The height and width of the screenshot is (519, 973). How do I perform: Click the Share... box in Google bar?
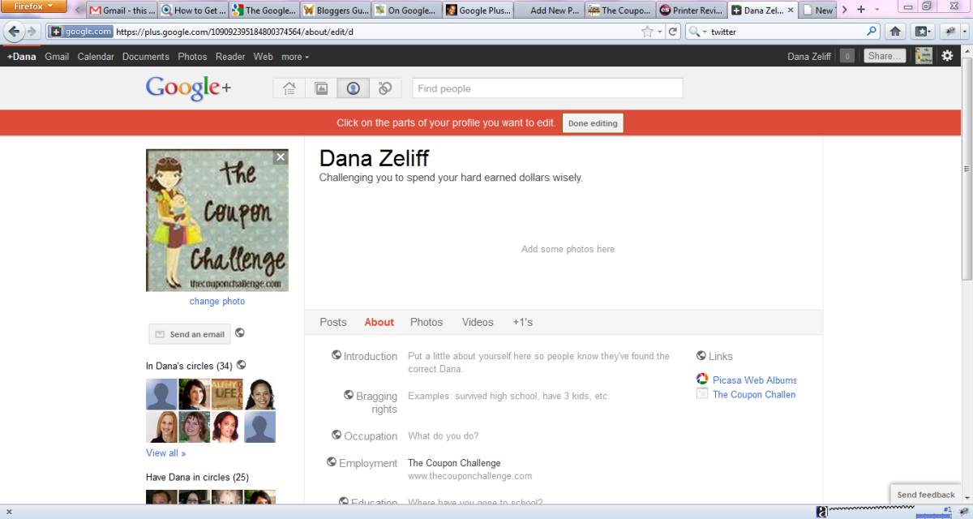pos(884,56)
